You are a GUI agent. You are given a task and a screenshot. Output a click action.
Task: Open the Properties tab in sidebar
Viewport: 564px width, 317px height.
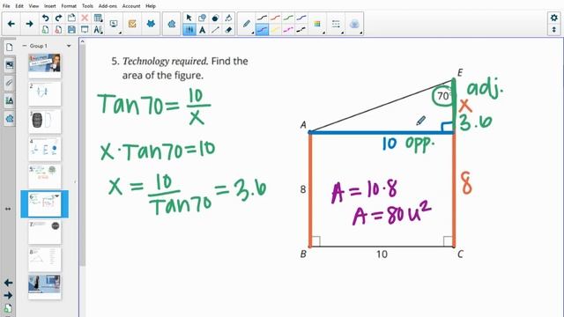point(10,101)
